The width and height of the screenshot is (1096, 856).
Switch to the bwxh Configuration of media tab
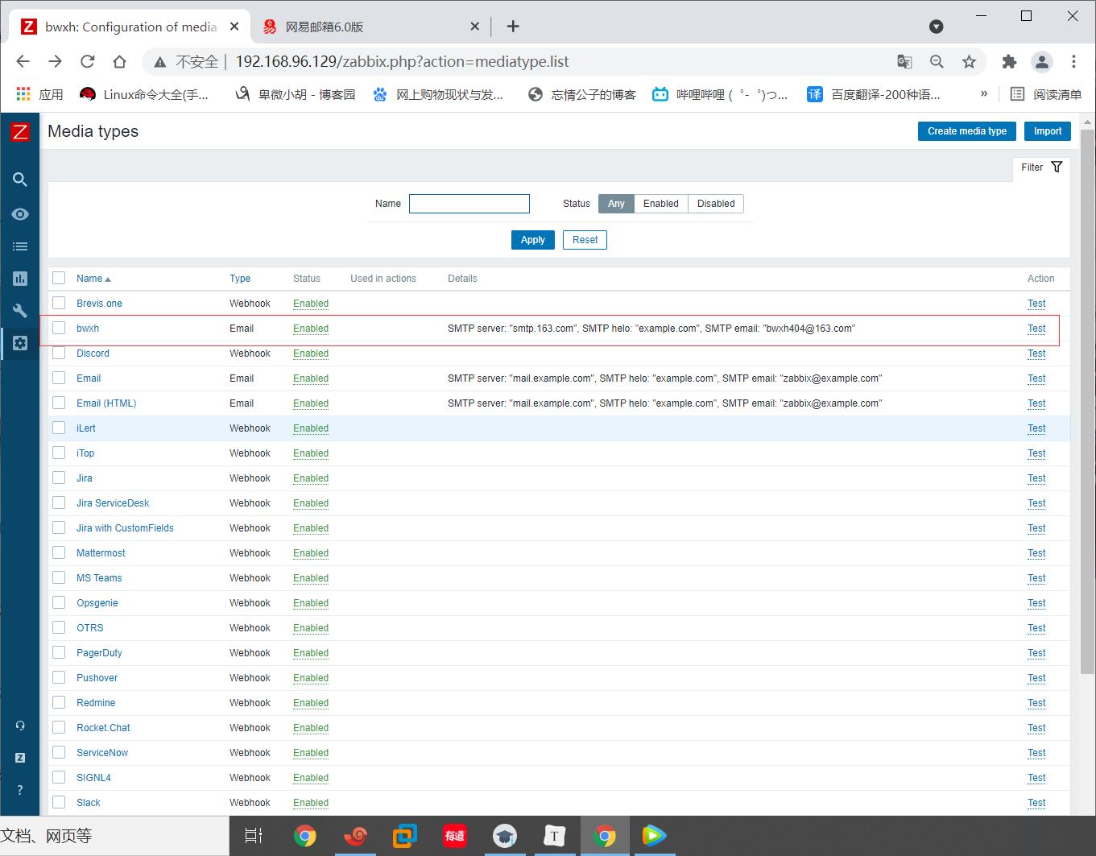pyautogui.click(x=130, y=27)
